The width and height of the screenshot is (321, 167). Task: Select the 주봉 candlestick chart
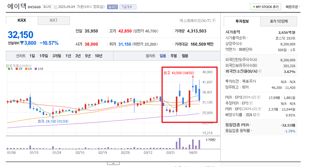click(174, 56)
